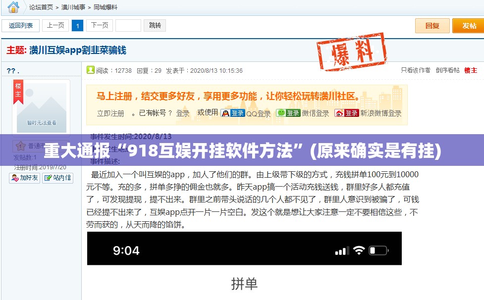Click the home icon in the breadcrumb bar

click(13, 7)
